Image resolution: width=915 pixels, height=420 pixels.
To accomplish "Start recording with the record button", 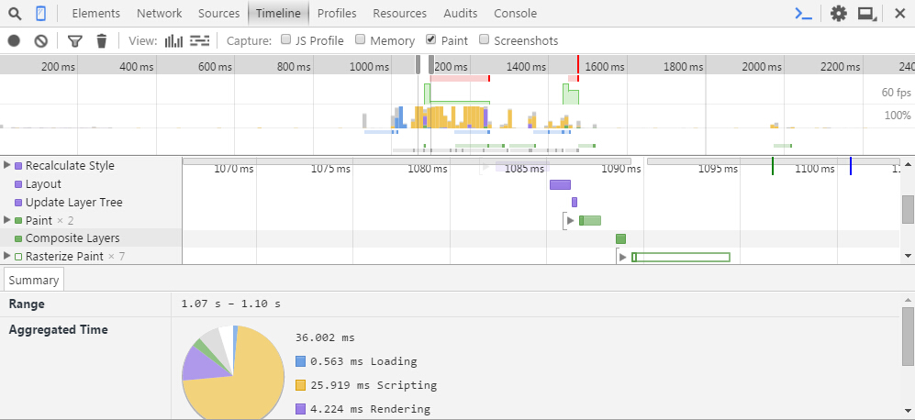I will [x=14, y=40].
